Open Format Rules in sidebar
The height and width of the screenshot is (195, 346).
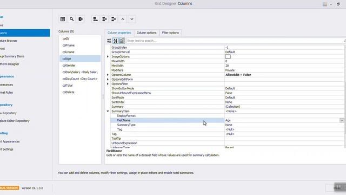[6, 93]
